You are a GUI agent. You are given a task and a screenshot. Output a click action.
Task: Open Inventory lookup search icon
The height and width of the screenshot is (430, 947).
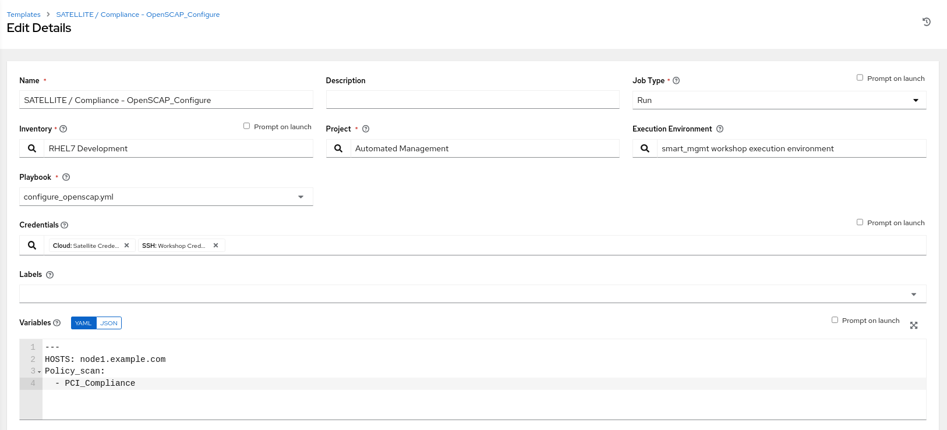32,148
